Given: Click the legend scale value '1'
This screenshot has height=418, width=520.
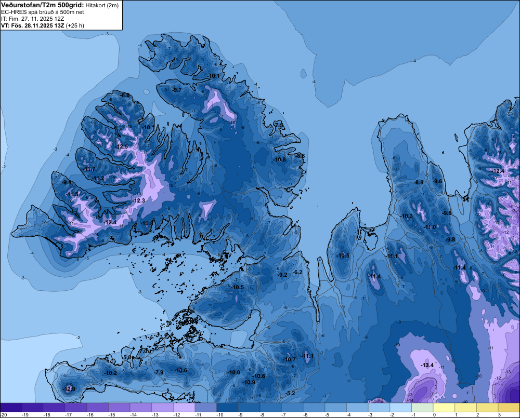Looking at the screenshot, I should (457, 415).
